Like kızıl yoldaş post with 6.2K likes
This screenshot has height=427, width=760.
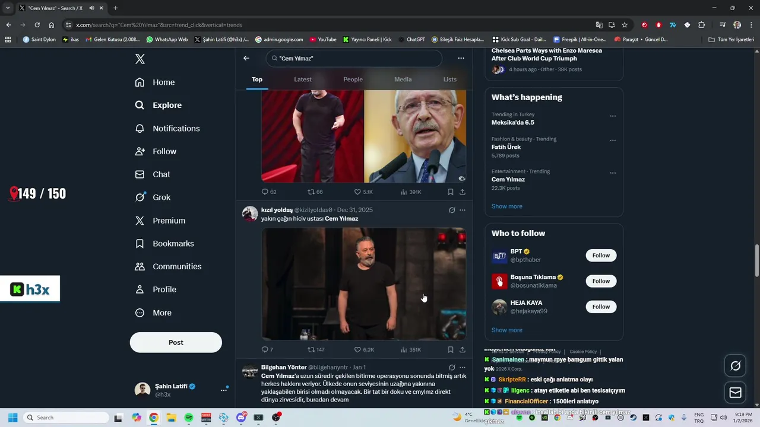(x=364, y=350)
